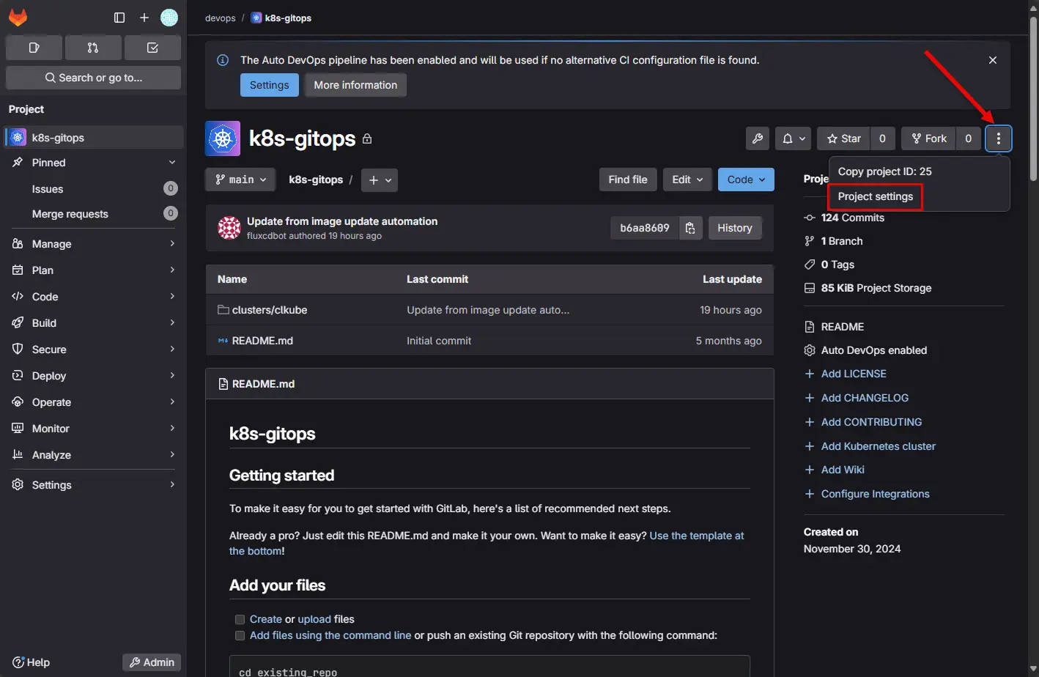Click the Manage sidebar icon

click(x=18, y=244)
